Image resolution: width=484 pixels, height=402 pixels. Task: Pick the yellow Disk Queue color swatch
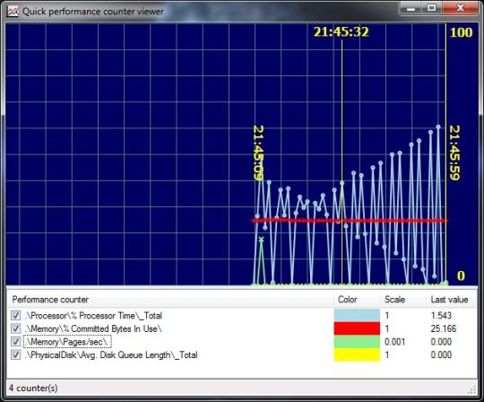tap(357, 354)
